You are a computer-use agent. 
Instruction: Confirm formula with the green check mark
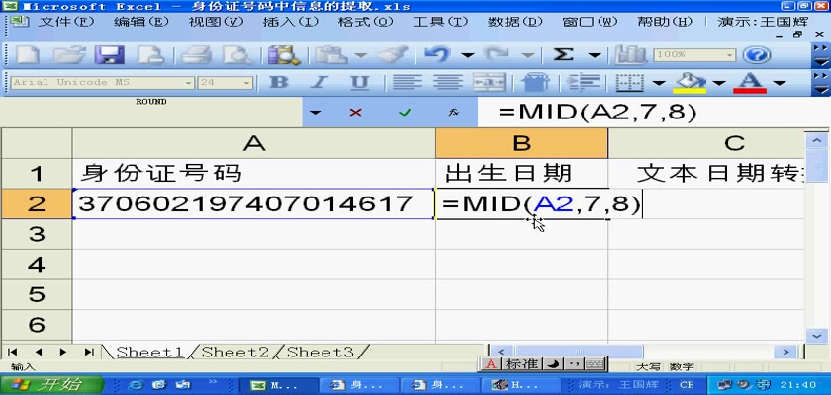tap(404, 113)
